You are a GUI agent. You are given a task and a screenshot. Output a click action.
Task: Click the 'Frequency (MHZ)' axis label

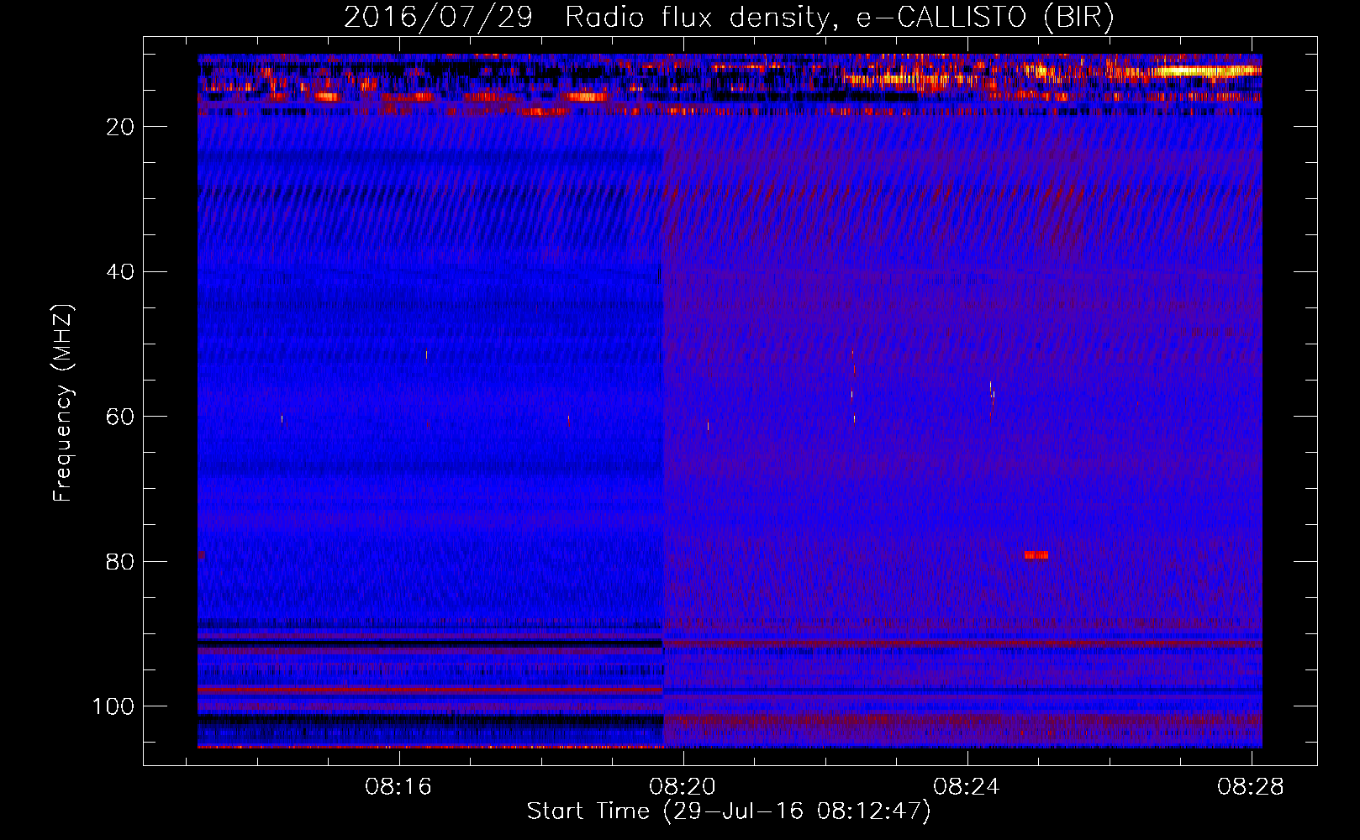click(63, 402)
